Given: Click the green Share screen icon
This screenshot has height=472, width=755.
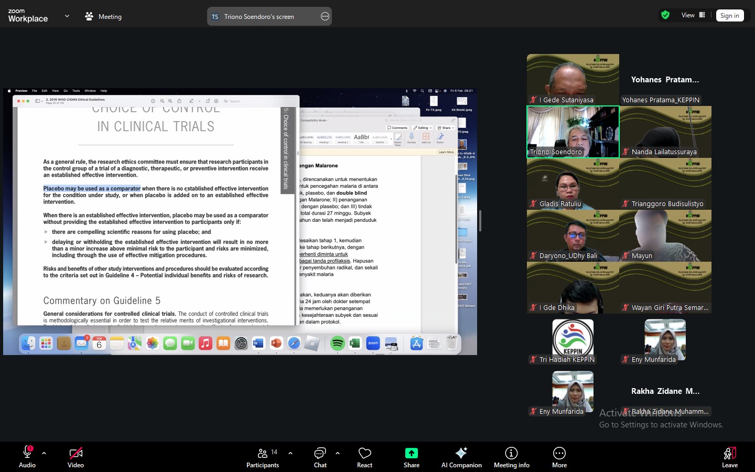Looking at the screenshot, I should point(411,453).
